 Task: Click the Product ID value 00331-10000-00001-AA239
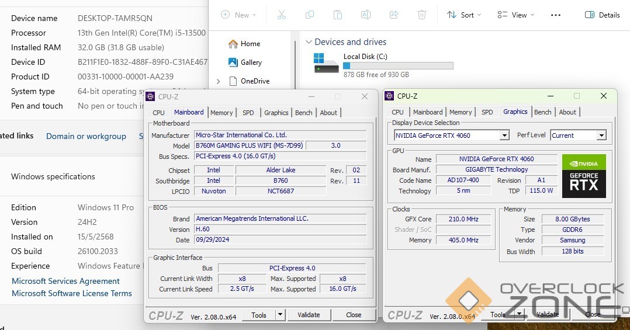point(125,77)
